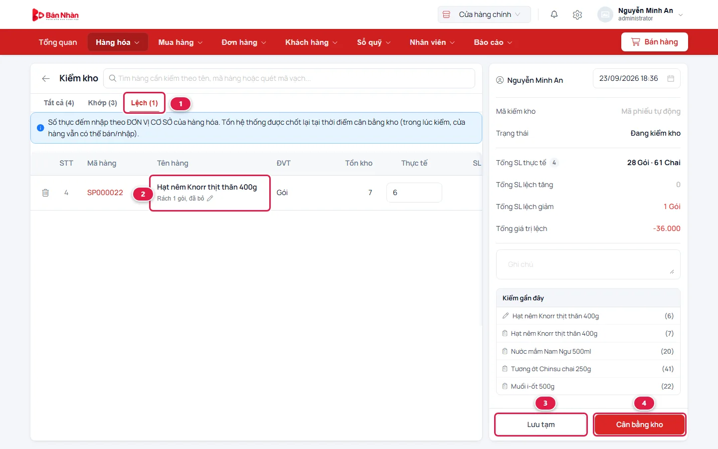Viewport: 718px width, 449px height.
Task: Open the Cửa hàng chính store dropdown
Action: click(x=484, y=14)
